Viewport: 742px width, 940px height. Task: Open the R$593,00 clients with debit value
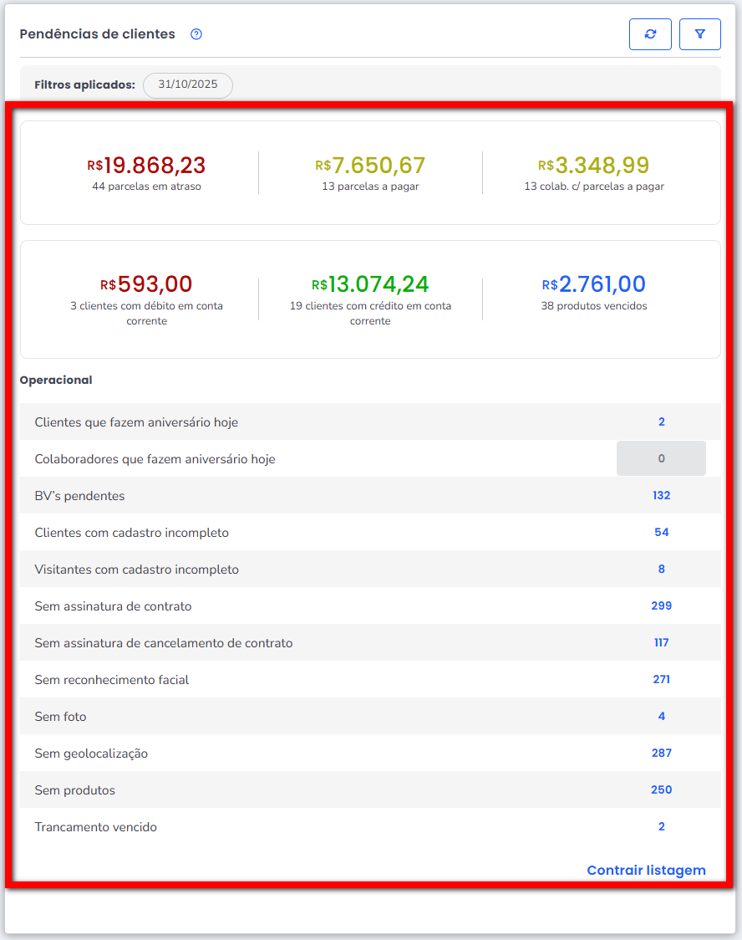(146, 284)
